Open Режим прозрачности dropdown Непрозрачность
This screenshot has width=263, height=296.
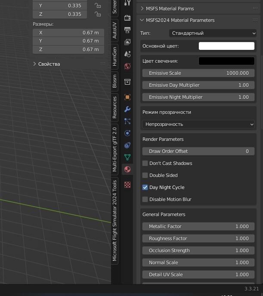click(x=198, y=124)
